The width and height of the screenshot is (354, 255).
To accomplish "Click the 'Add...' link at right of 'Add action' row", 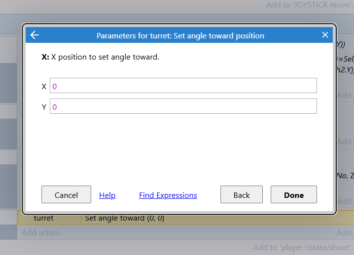I will [x=345, y=233].
